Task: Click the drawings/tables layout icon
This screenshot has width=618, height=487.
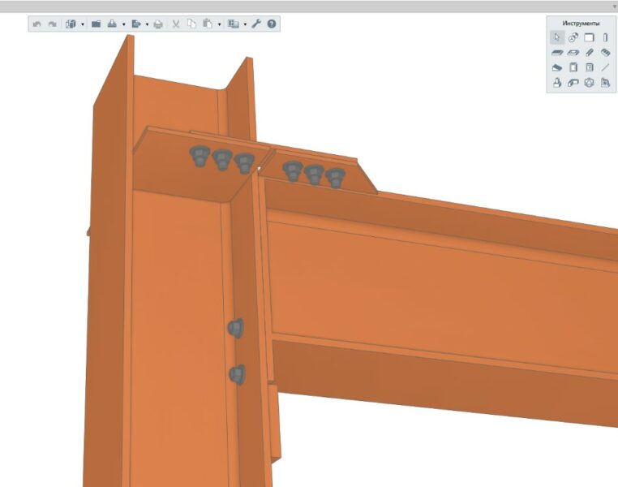Action: pyautogui.click(x=234, y=24)
